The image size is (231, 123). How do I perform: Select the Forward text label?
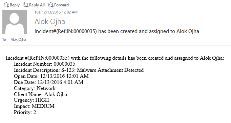tap(61, 5)
